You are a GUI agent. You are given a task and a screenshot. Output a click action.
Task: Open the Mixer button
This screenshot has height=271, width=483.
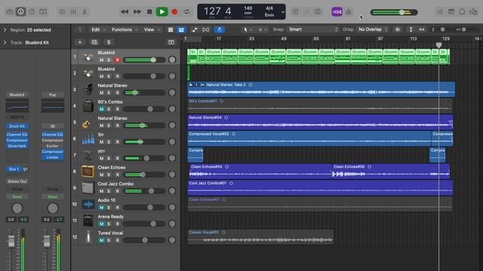(x=73, y=12)
